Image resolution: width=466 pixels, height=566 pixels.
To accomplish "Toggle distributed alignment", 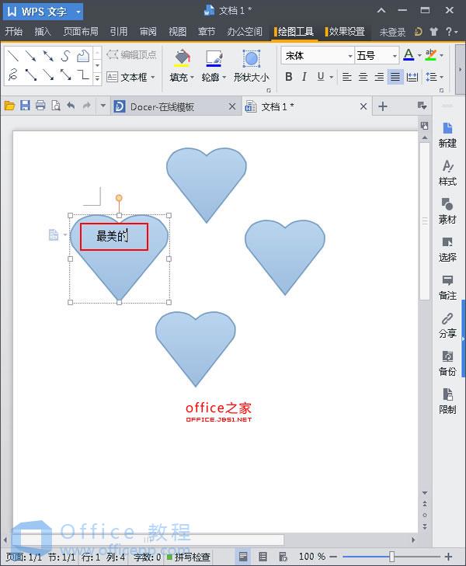I will click(412, 77).
